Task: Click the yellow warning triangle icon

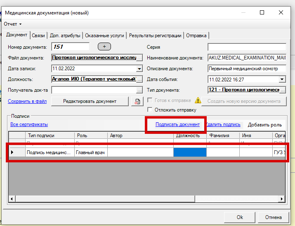Action: [198, 101]
